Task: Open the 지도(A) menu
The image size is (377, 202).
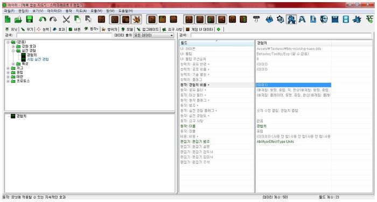Action: pos(81,11)
